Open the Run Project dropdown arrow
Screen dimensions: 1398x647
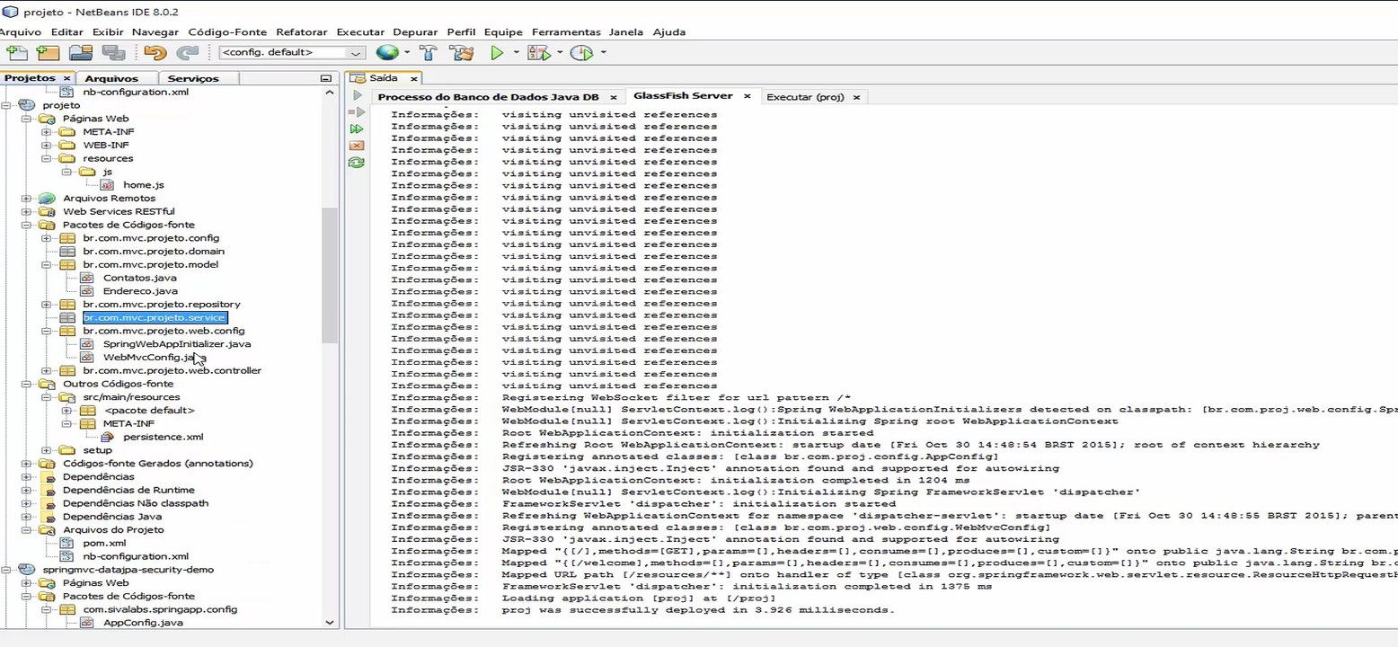click(x=516, y=53)
